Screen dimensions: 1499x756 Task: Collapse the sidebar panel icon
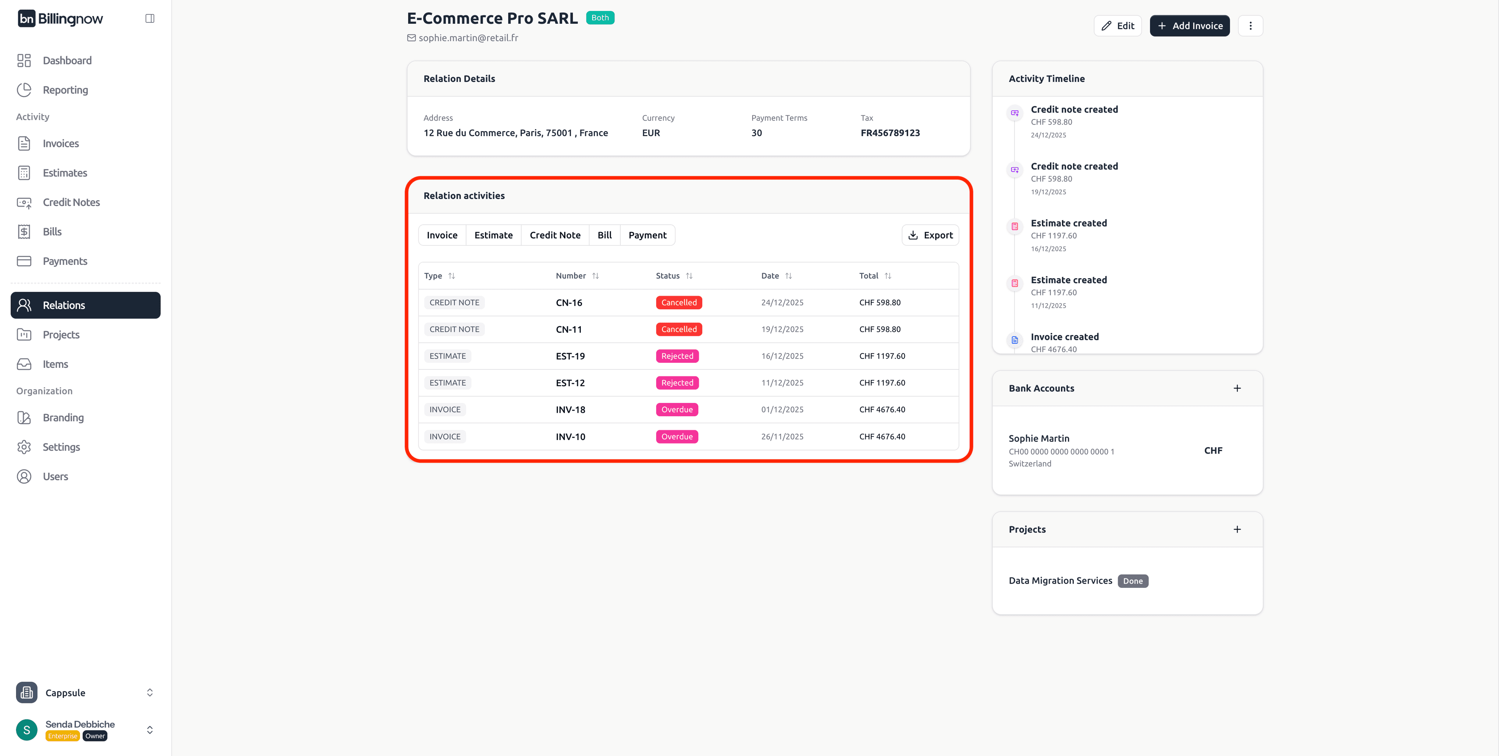150,19
